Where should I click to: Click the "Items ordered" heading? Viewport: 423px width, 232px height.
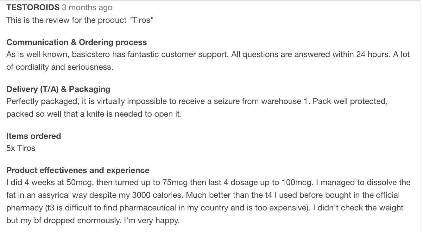[34, 136]
